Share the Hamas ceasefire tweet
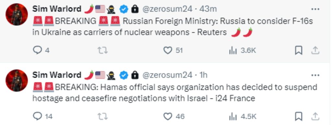The width and height of the screenshot is (332, 125). [315, 116]
